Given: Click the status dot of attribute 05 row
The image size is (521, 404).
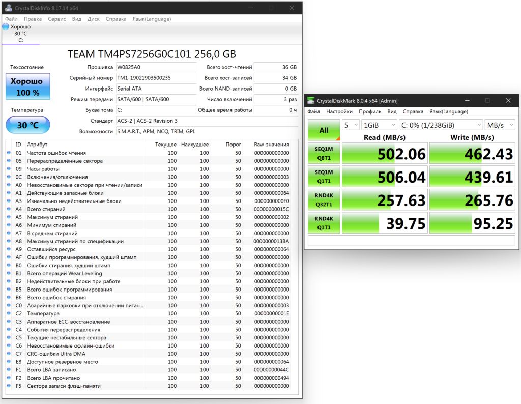Looking at the screenshot, I should tap(9, 161).
